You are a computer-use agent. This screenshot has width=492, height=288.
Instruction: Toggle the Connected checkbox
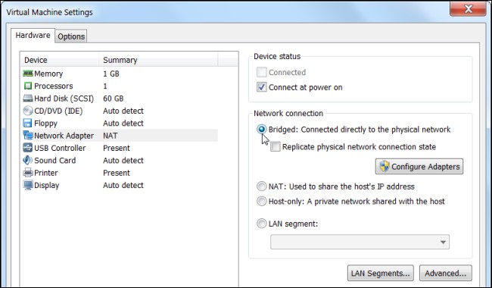(x=262, y=72)
